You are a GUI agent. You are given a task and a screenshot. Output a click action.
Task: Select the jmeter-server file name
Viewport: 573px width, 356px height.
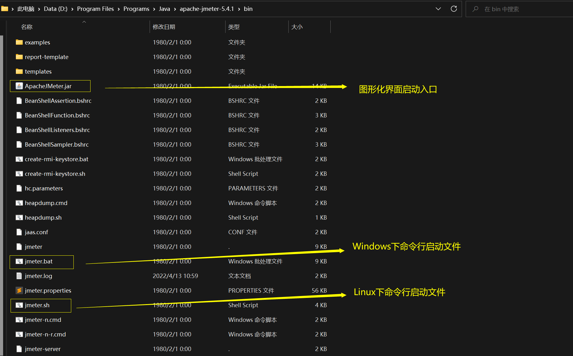(43, 349)
